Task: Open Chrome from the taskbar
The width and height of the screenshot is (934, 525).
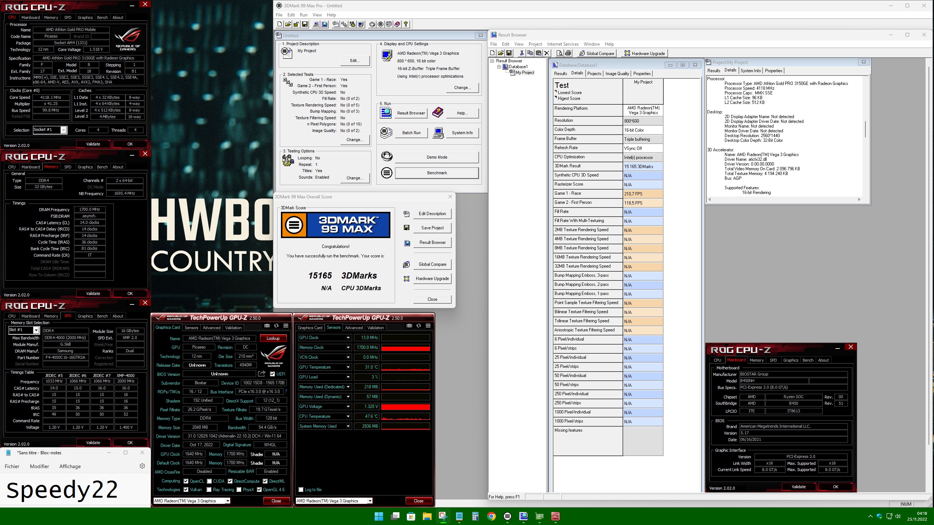Action: (x=491, y=516)
